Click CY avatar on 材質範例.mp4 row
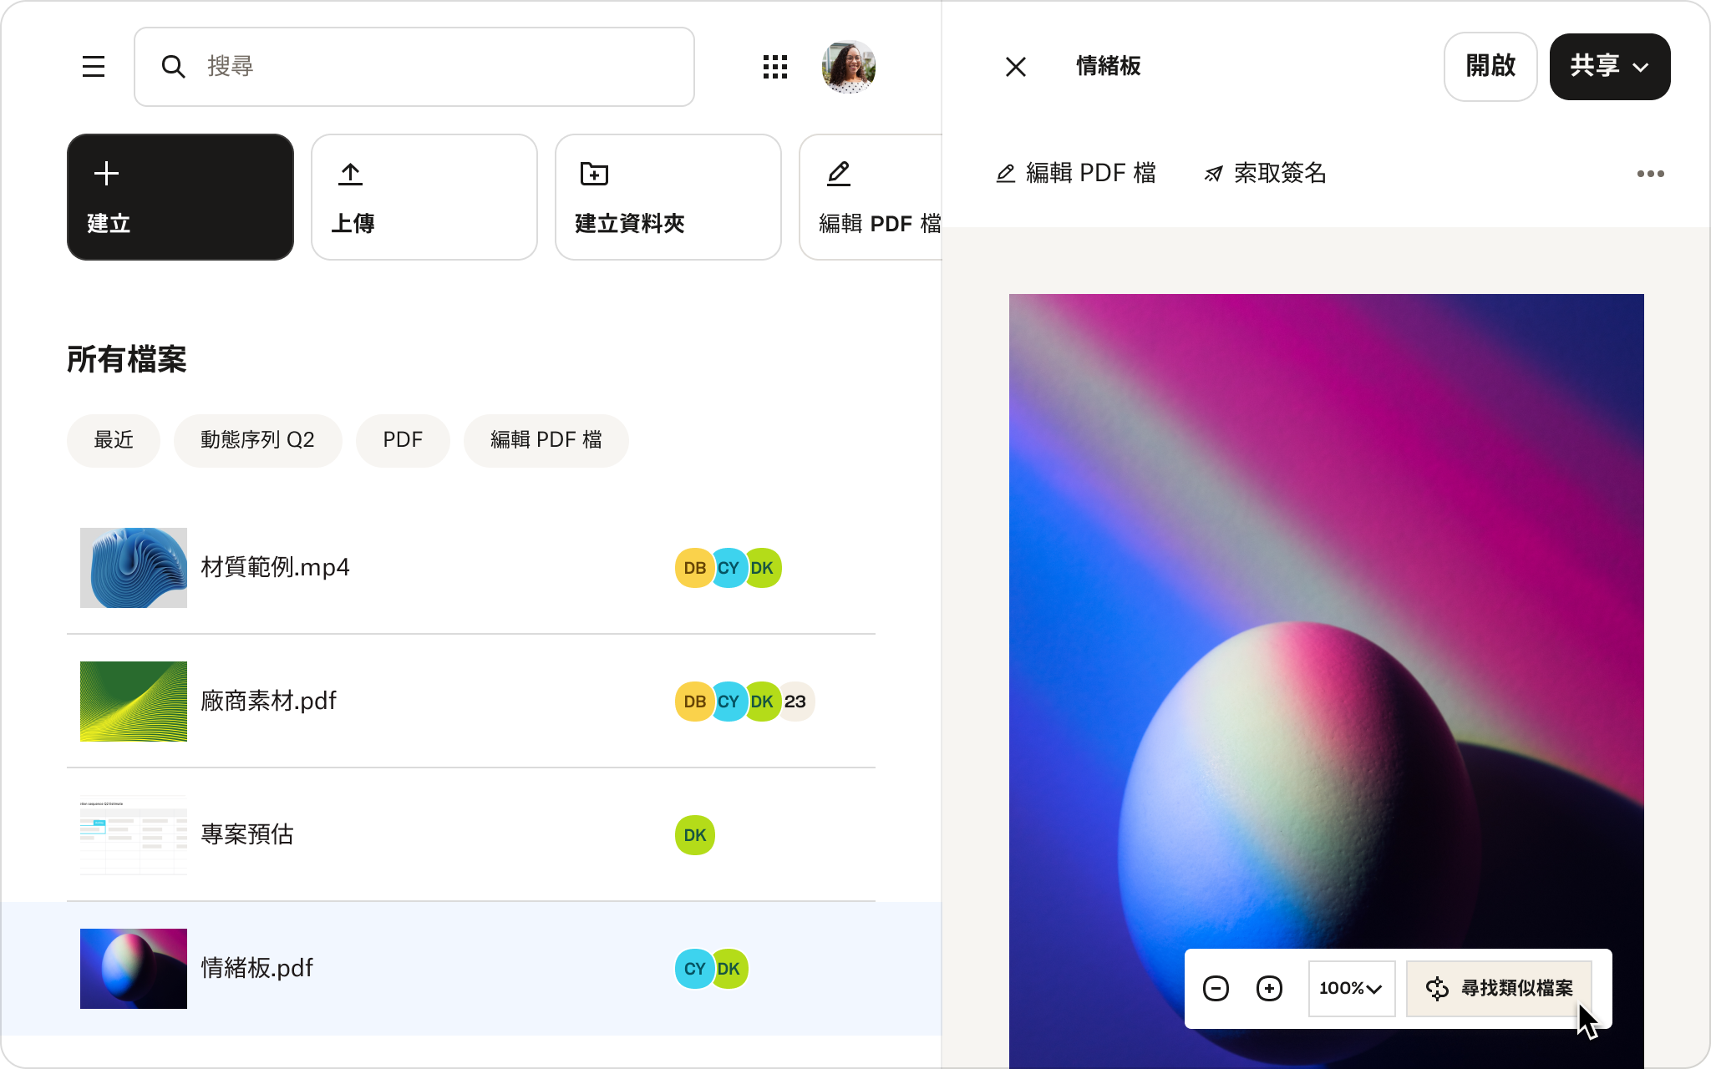1711x1069 pixels. (729, 568)
